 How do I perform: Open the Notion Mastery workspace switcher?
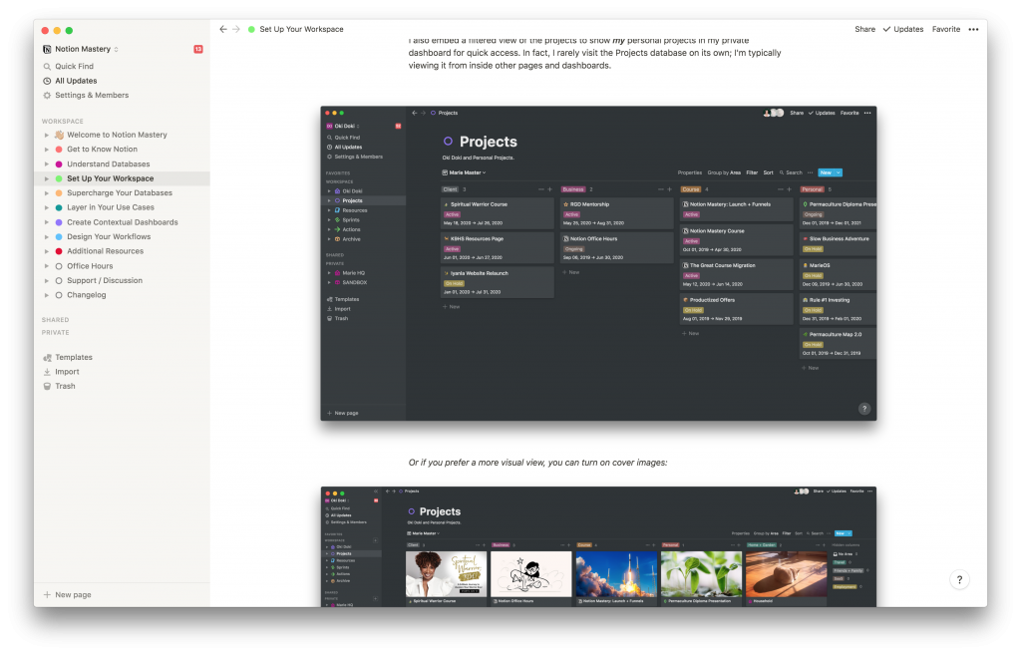80,49
